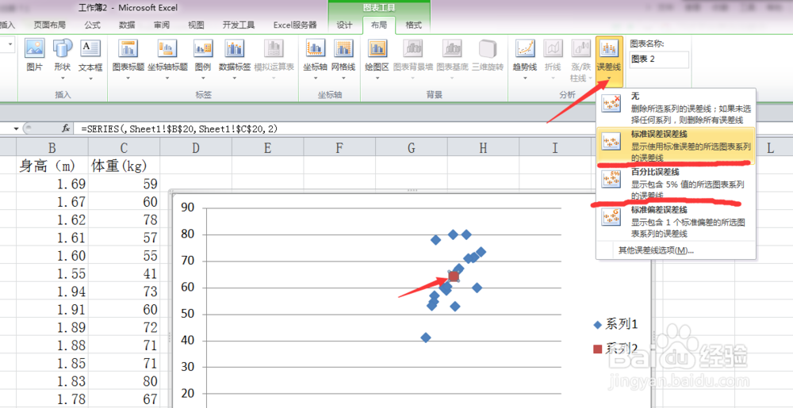Expand the 数据标签 dropdown arrow
793x408 pixels.
click(x=235, y=78)
